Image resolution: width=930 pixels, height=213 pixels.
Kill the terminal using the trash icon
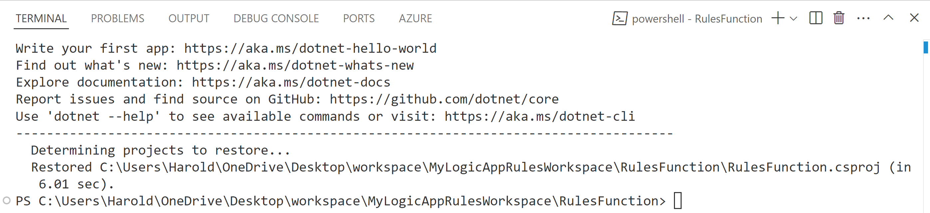click(x=838, y=18)
